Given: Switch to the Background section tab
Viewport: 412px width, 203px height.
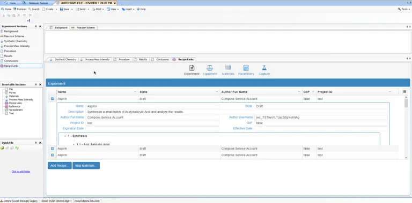Looking at the screenshot, I should coord(59,27).
